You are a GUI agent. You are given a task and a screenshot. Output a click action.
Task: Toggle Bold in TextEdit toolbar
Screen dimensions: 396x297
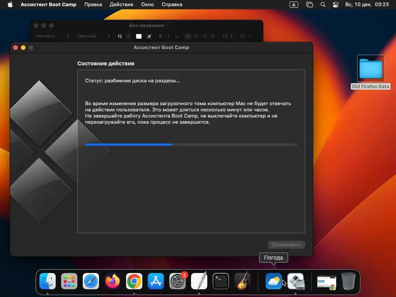coord(160,36)
